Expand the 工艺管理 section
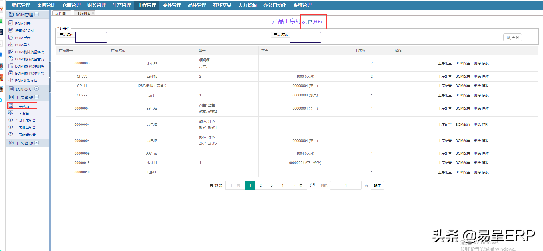 click(37, 143)
